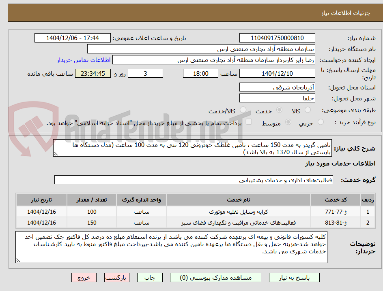Open the اطلاعات تماس خریدار link
Viewport: 383px width, 291px height.
(x=84, y=60)
